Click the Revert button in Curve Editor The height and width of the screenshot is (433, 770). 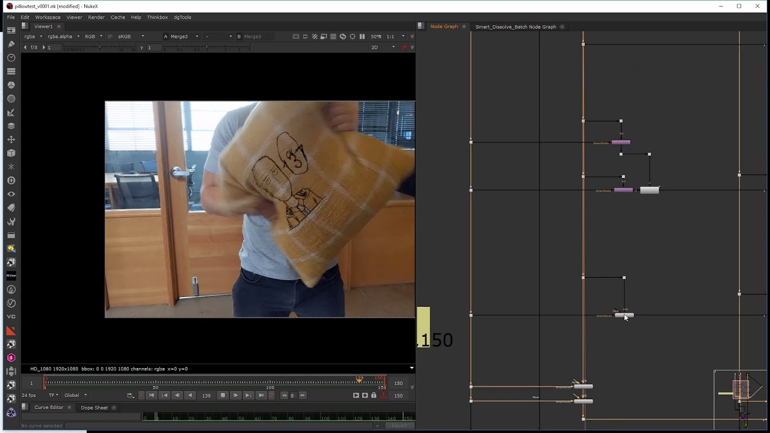(399, 426)
